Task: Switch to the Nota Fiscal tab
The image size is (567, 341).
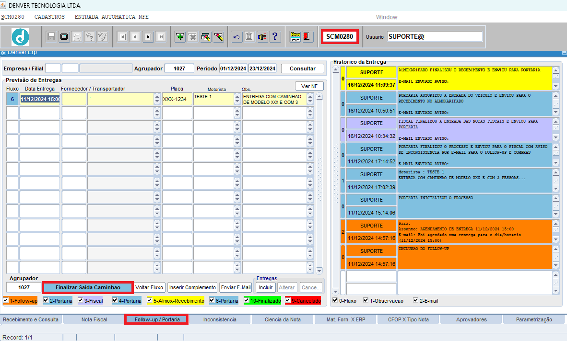Action: [94, 319]
